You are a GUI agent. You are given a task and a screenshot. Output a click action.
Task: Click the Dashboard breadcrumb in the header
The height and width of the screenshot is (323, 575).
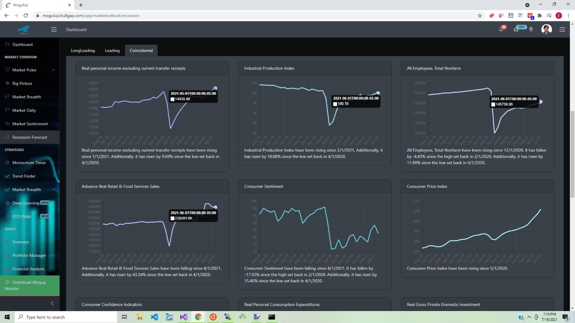coord(76,30)
